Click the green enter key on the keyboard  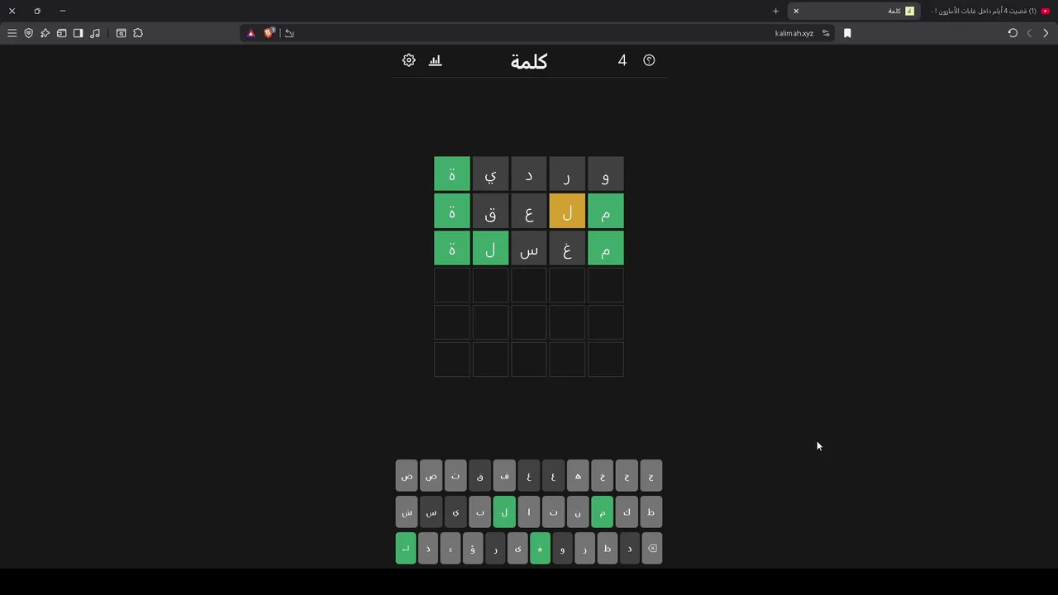[x=406, y=548]
